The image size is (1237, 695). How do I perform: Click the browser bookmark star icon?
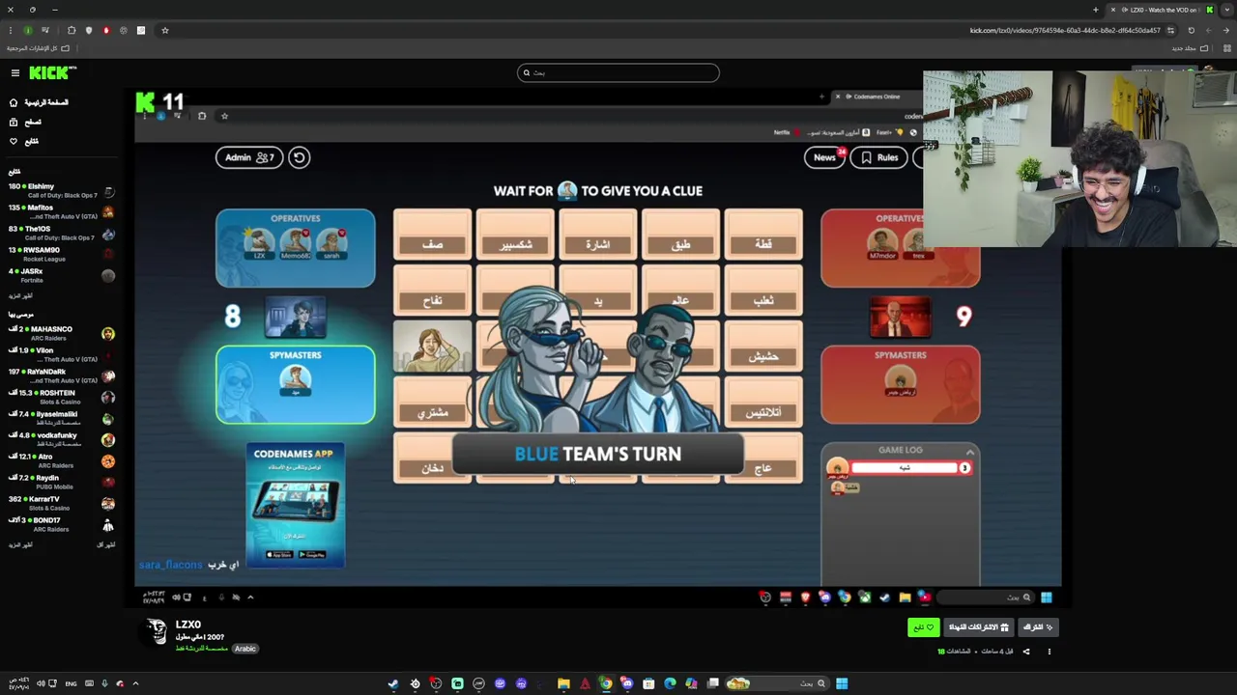coord(165,30)
